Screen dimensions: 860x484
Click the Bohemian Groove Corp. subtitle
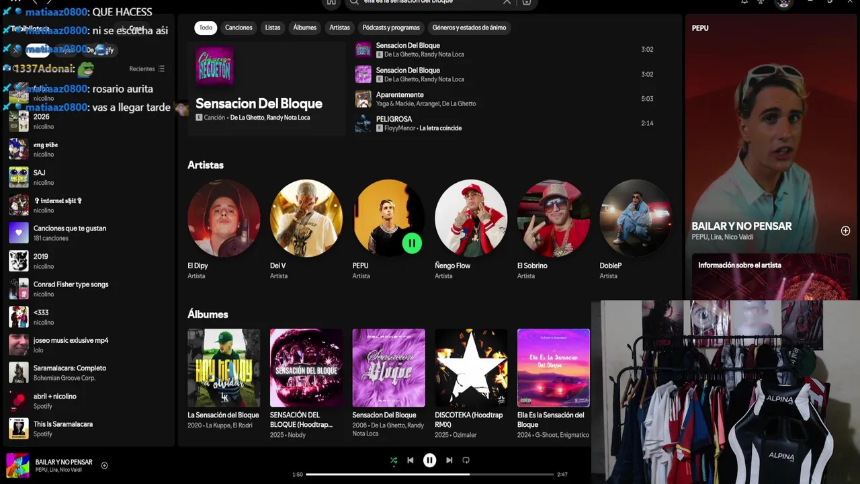[64, 378]
